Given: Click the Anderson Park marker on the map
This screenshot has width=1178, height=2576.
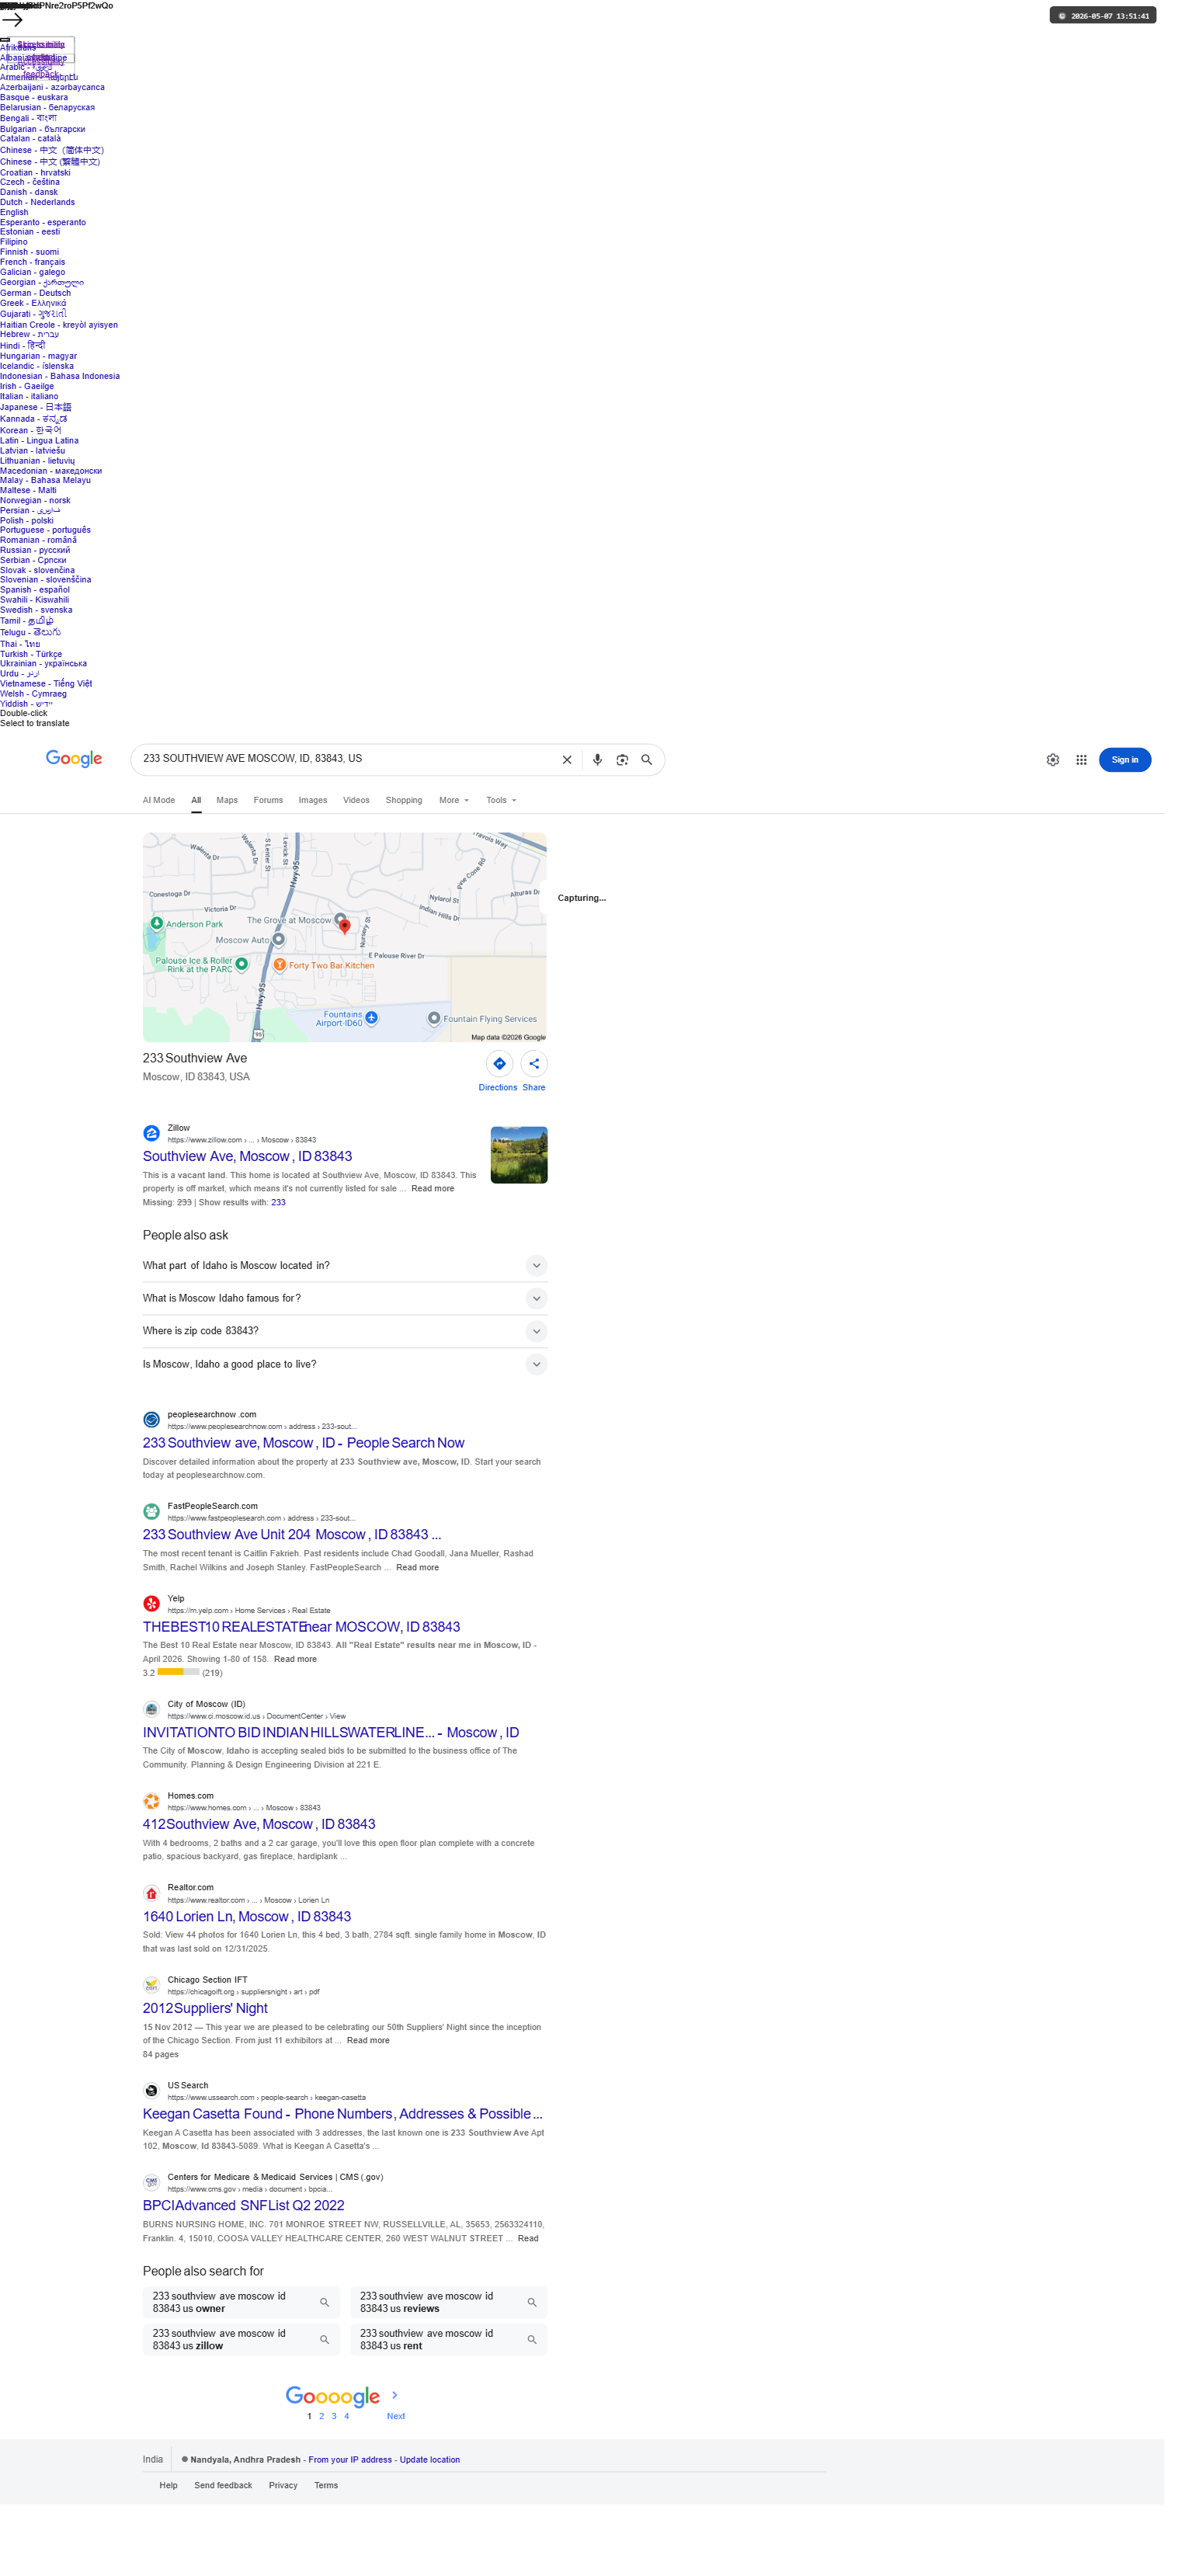Looking at the screenshot, I should click(156, 923).
